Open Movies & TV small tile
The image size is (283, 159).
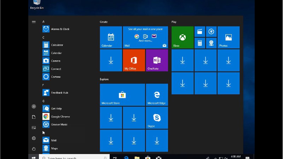point(200,32)
